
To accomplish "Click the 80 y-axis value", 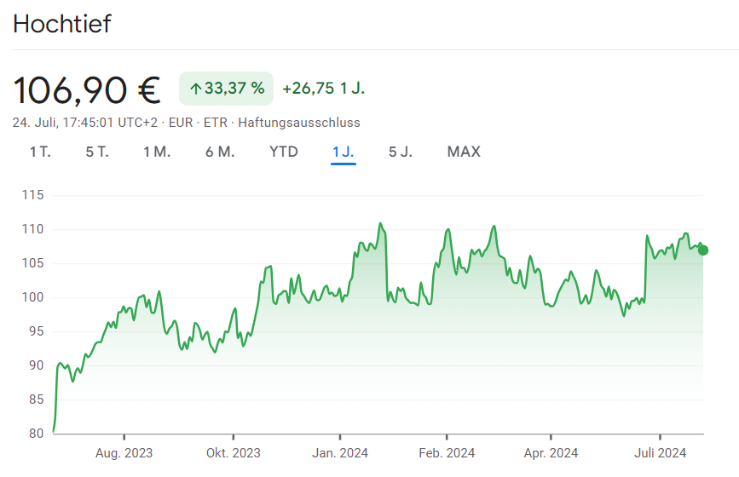I will (x=37, y=434).
